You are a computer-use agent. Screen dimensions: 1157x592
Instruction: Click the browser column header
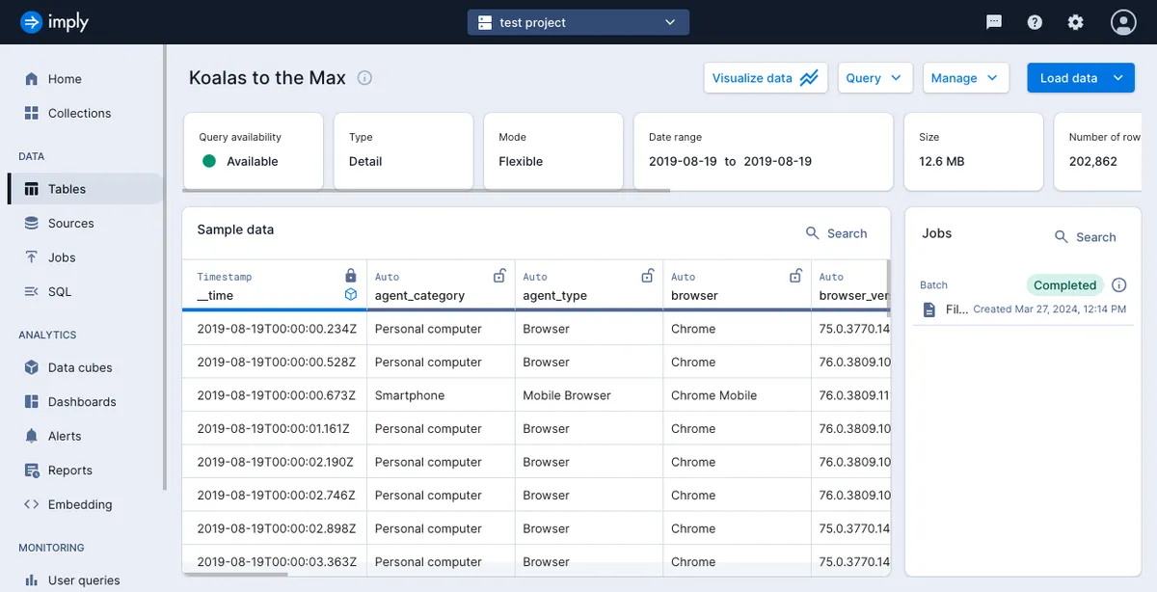(x=737, y=285)
